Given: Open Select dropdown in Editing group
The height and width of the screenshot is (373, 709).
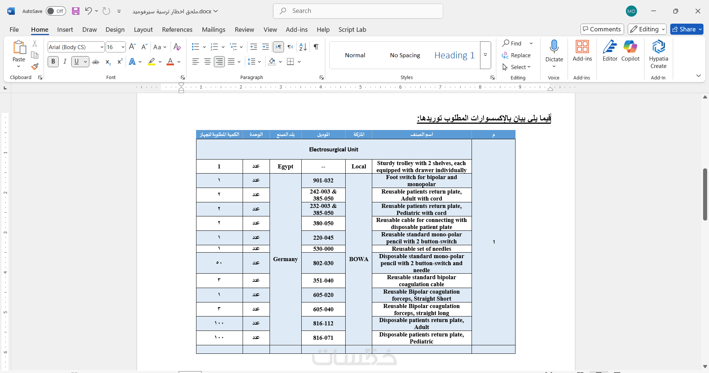Looking at the screenshot, I should click(x=516, y=67).
